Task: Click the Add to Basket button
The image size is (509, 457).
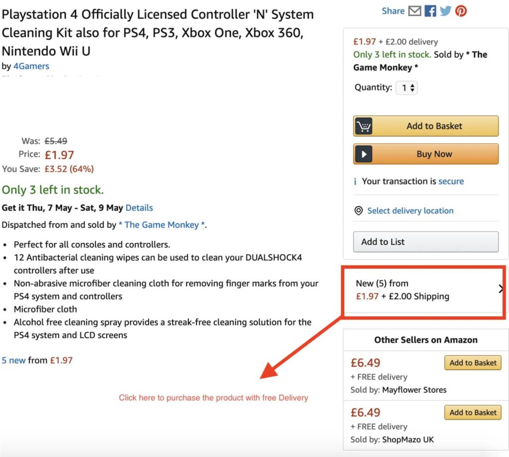Action: point(425,126)
